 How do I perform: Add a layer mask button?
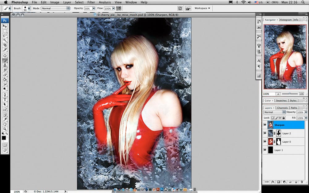pyautogui.click(x=278, y=182)
